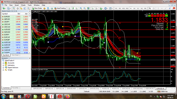Click the connection status bars in status bar
The width and height of the screenshot is (177, 99).
coord(159,92)
